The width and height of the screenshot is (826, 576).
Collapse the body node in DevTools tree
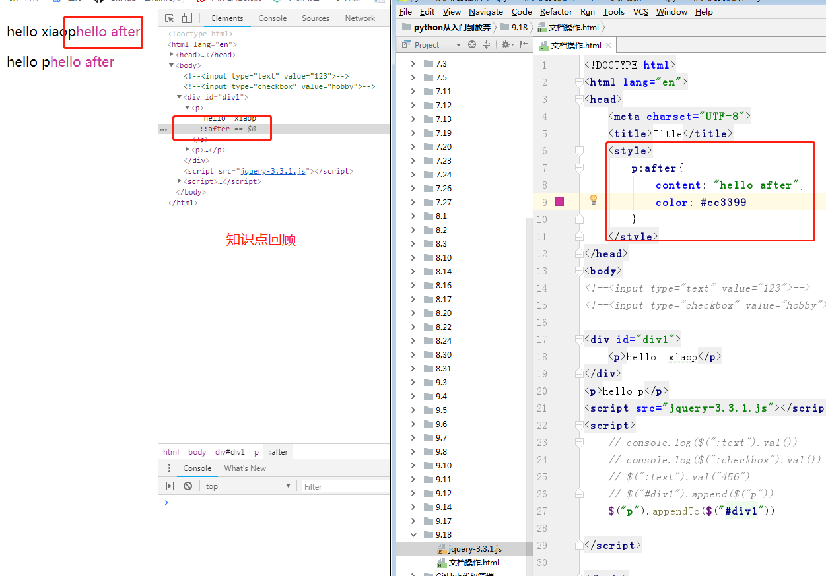[x=172, y=65]
